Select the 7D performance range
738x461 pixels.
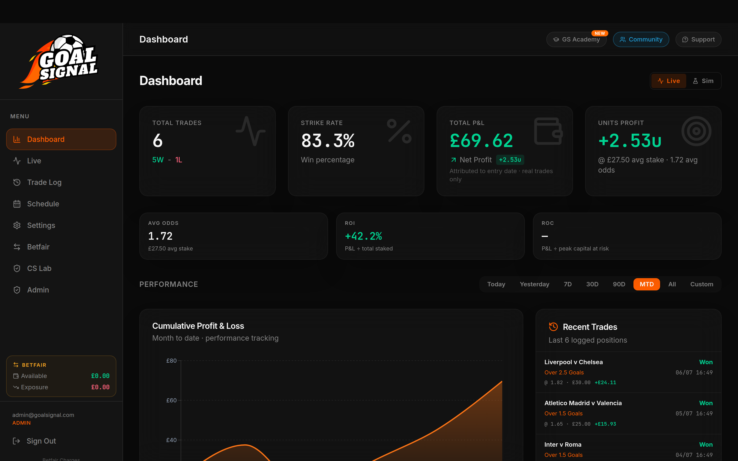[568, 284]
